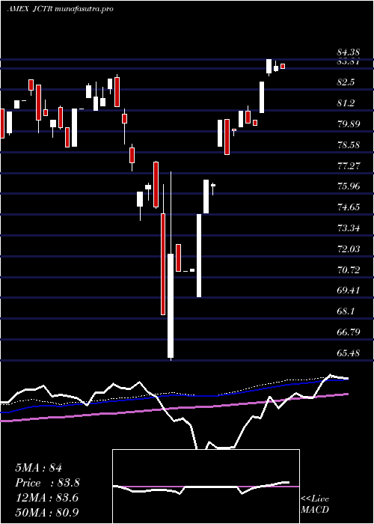Image resolution: width=374 pixels, height=524 pixels.
Task: Click the 78.58 price axis label
Action: 349,145
